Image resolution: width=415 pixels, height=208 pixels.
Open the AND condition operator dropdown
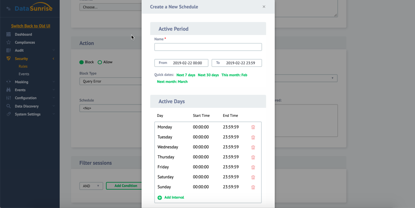[91, 186]
